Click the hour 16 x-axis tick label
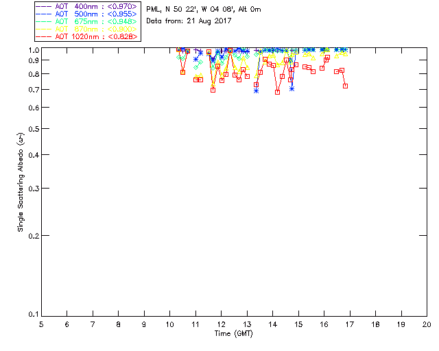The width and height of the screenshot is (439, 351). point(324,324)
